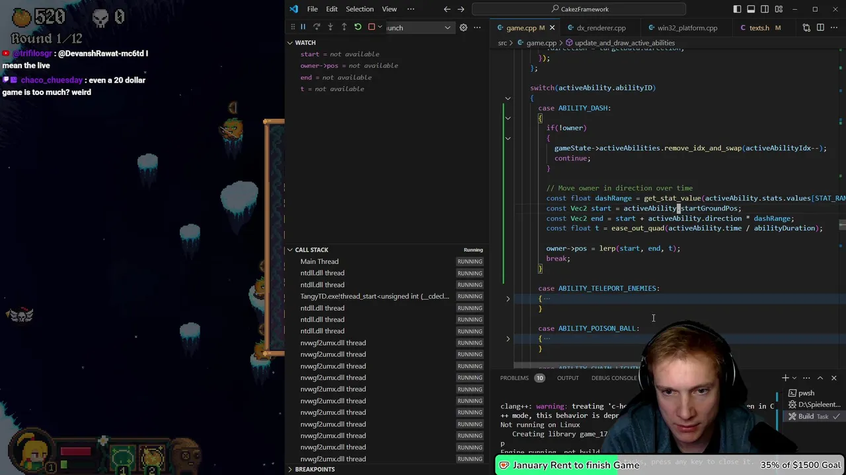846x475 pixels.
Task: Maximize the panel with the chevron-up icon
Action: click(820, 378)
